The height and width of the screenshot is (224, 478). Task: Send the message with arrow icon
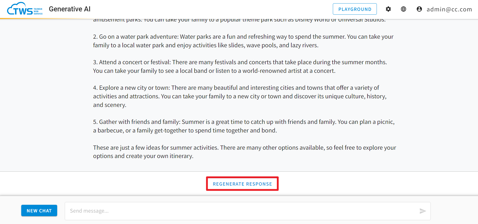tap(423, 211)
